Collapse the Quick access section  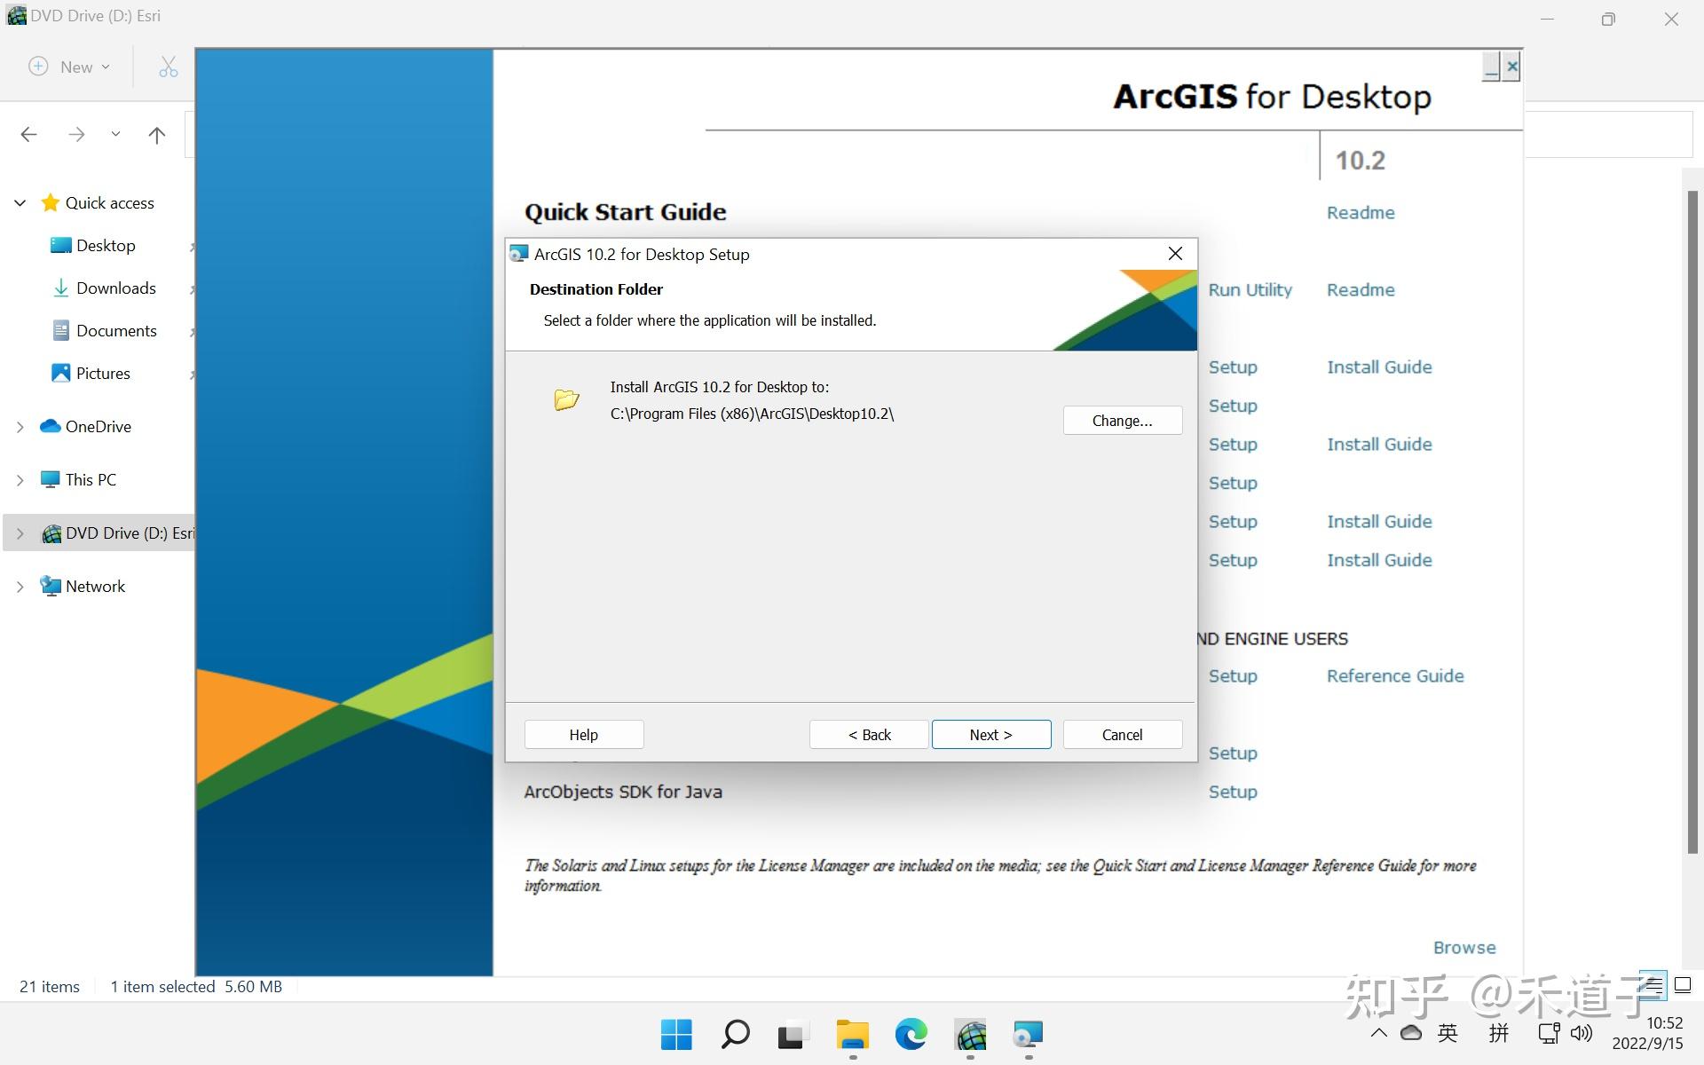pyautogui.click(x=20, y=202)
